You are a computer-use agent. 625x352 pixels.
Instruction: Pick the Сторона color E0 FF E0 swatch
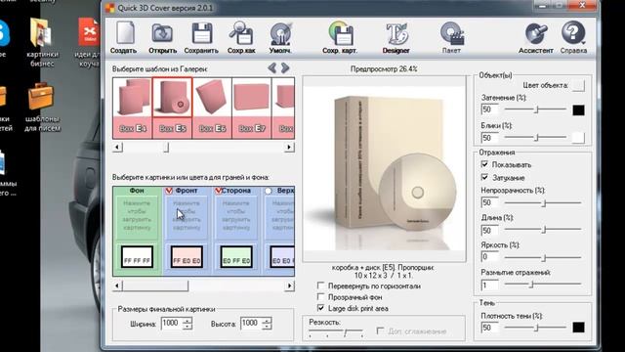tap(236, 256)
